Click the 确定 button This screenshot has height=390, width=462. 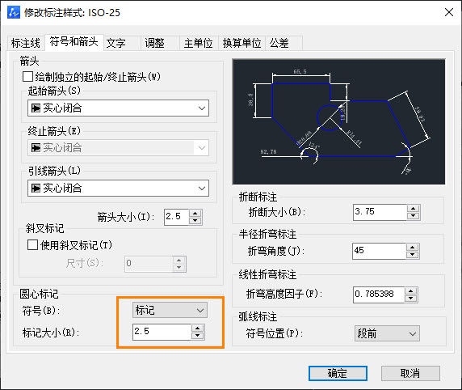point(338,374)
